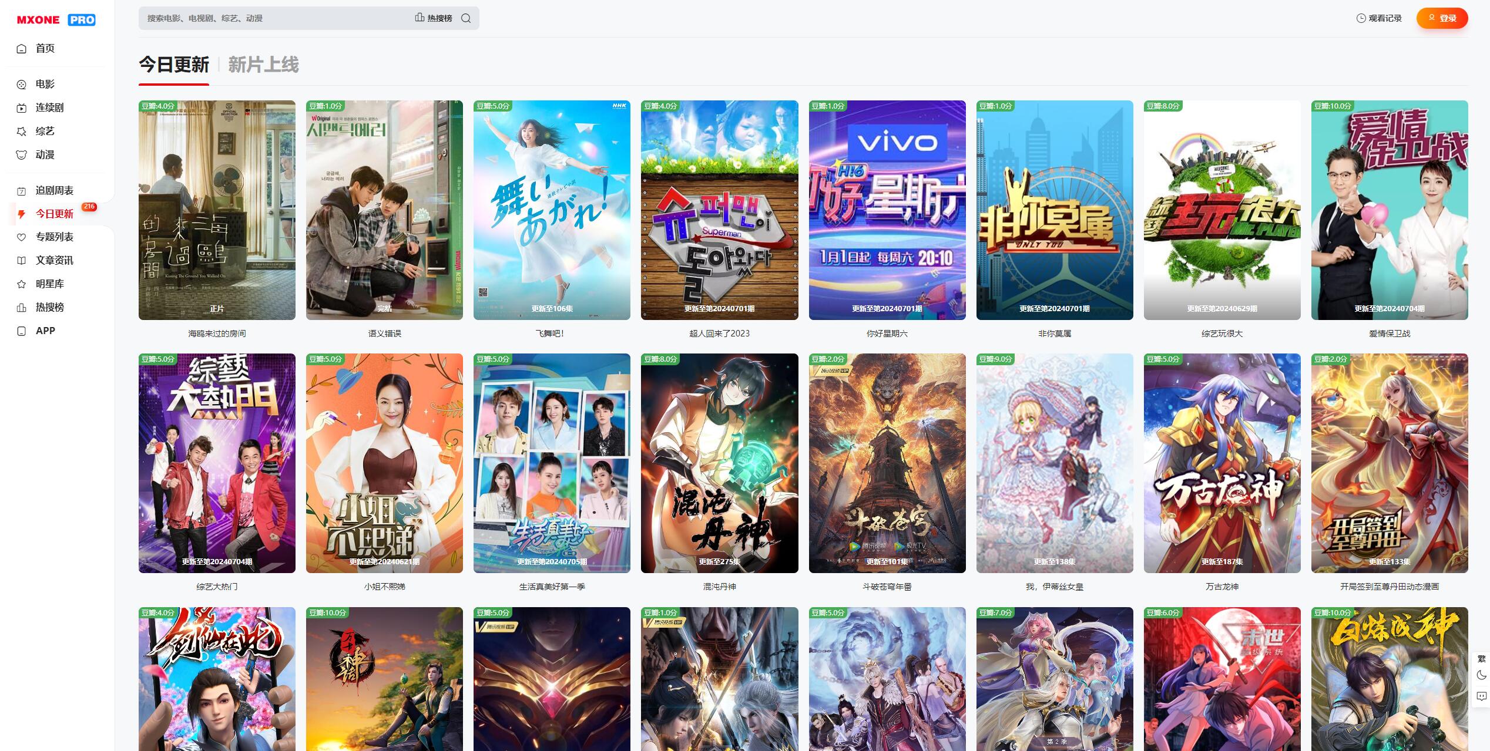Click the variety show icon beside 综艺
Image resolution: width=1490 pixels, height=751 pixels.
[22, 132]
